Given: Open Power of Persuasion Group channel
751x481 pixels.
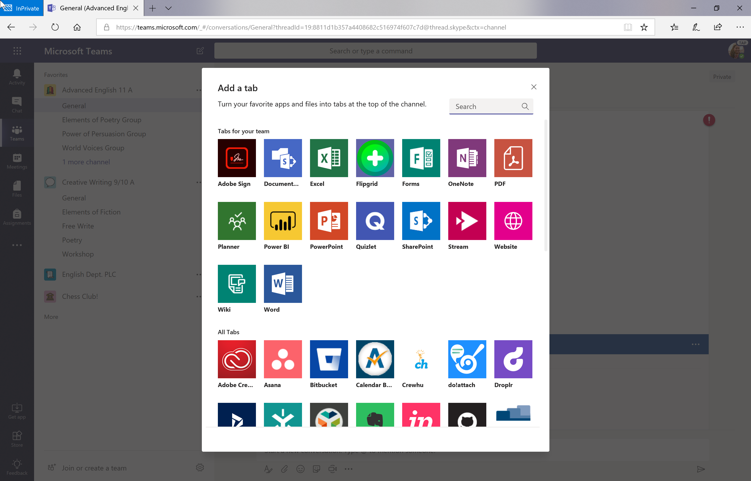Looking at the screenshot, I should click(104, 134).
